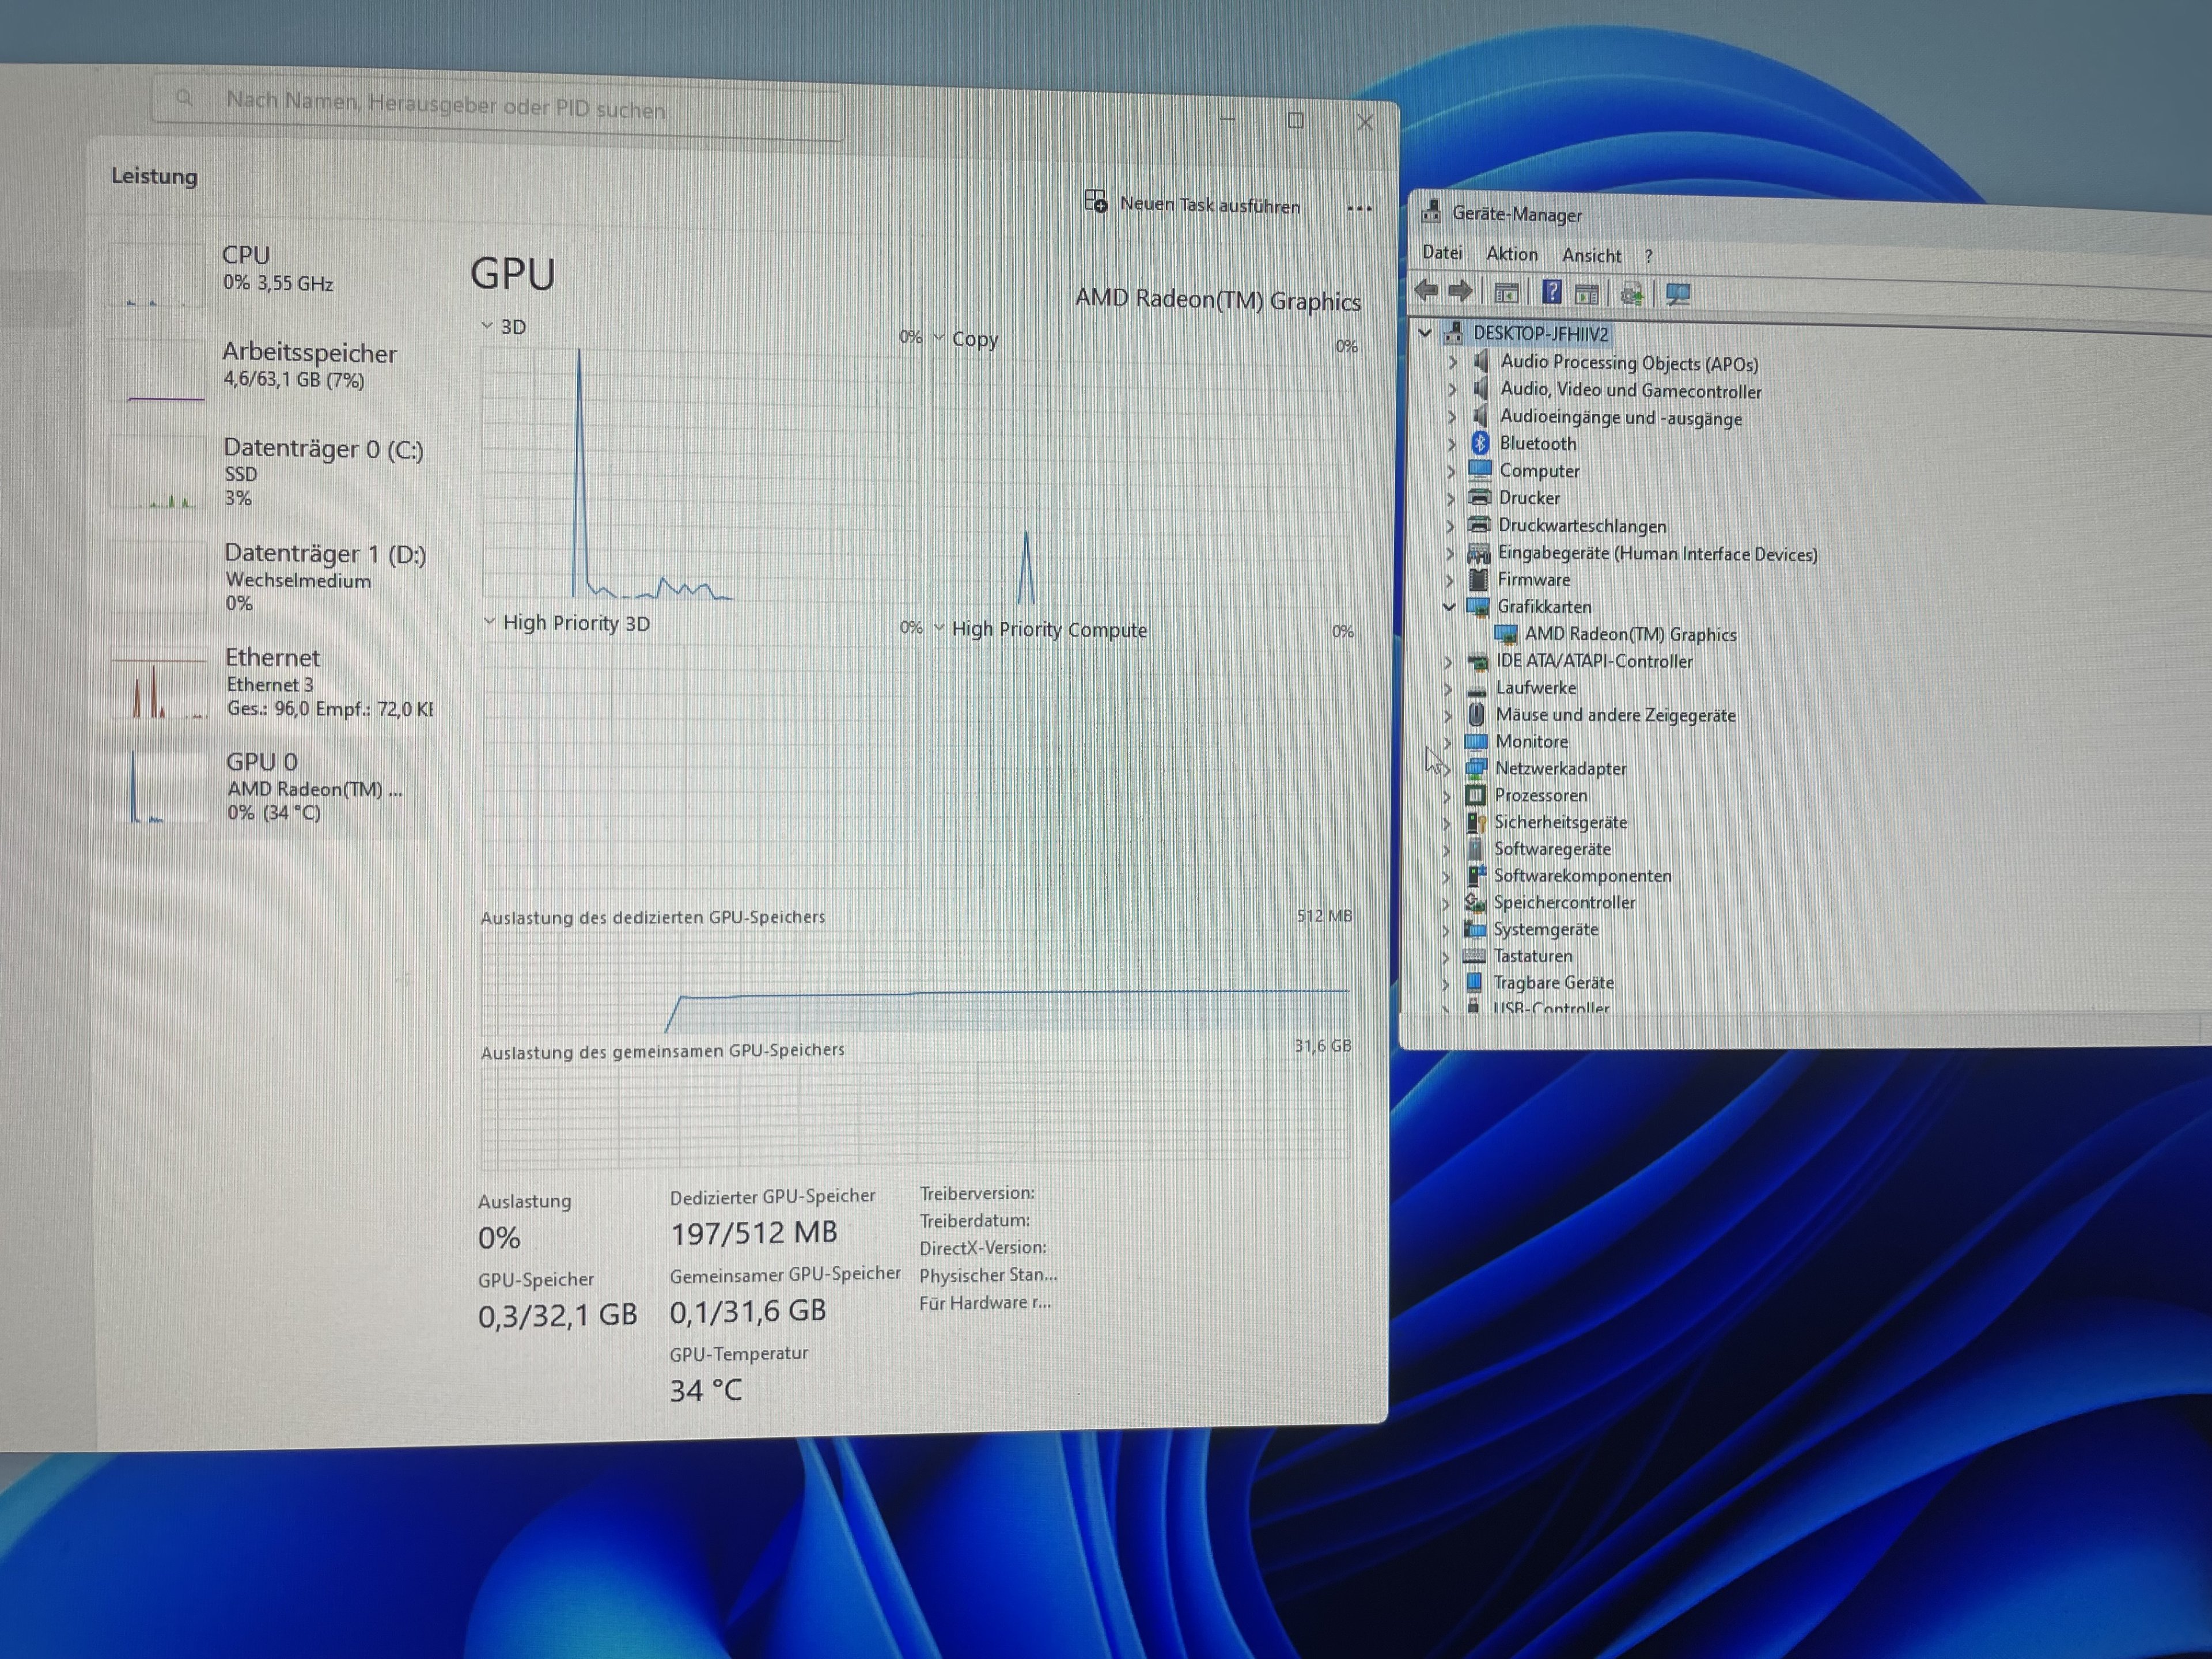The image size is (2212, 1659).
Task: Open the Aktion menu
Action: click(1511, 254)
